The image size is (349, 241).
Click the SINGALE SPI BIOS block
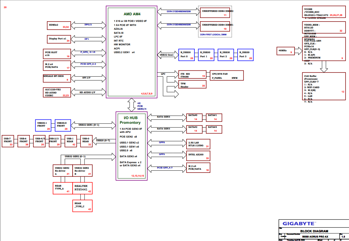coord(57,78)
